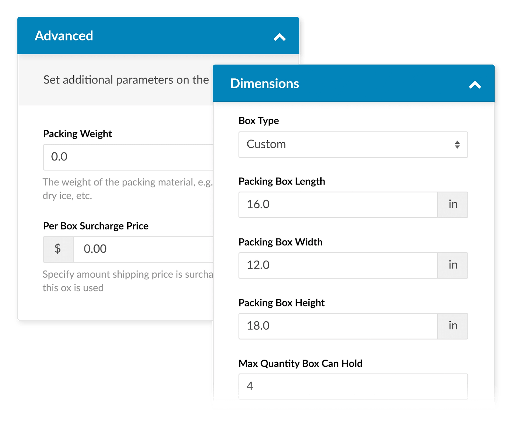Screen dimensions: 514x422
Task: Click 'Set additional parameters on the' description
Action: (x=126, y=80)
